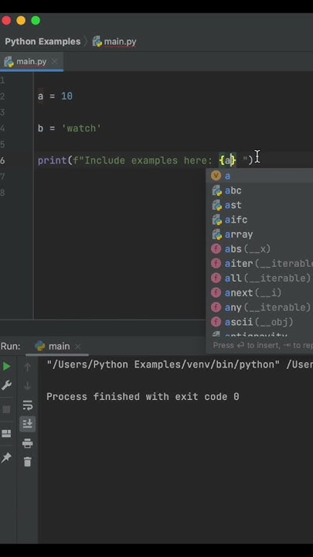Click the function icon beside ascii(__obj)
This screenshot has height=557, width=313.
[216, 322]
